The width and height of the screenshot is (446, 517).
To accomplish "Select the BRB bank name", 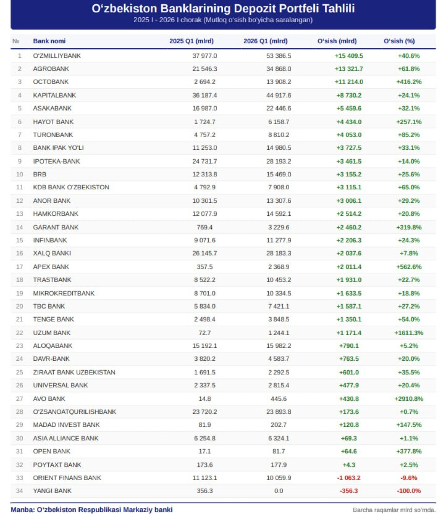I will tap(40, 174).
